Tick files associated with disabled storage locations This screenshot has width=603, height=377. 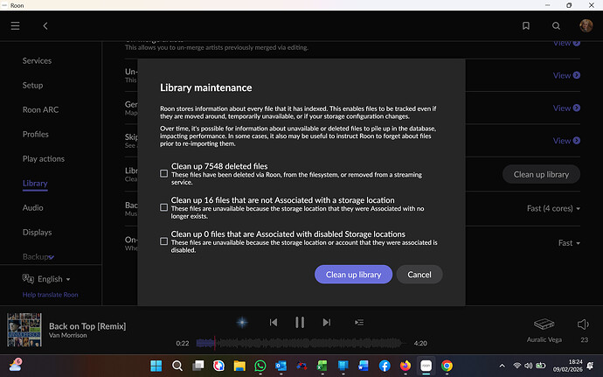(164, 241)
